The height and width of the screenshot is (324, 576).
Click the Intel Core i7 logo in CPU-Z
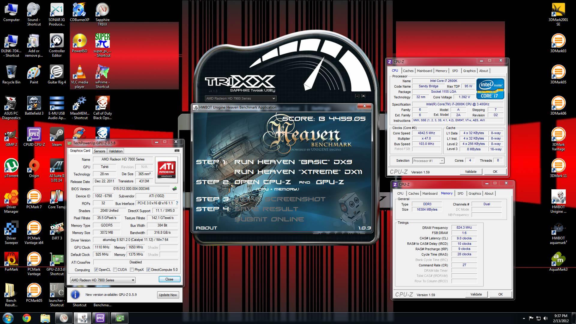pos(490,89)
